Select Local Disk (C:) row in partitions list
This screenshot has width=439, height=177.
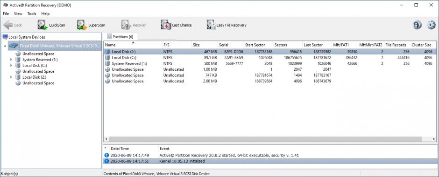(270, 57)
